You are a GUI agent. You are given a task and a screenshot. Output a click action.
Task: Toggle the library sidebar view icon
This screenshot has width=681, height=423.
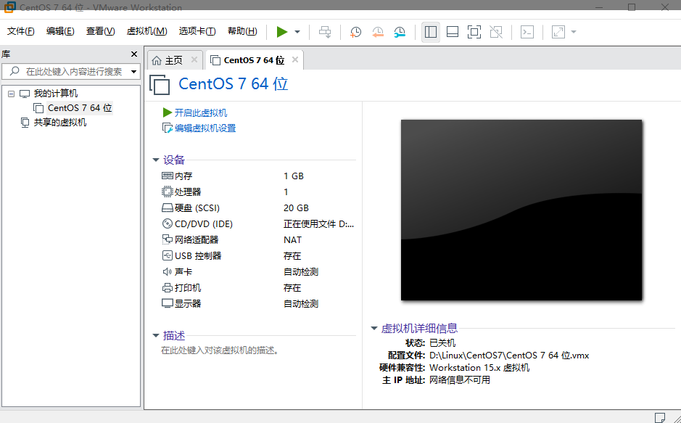(x=431, y=32)
